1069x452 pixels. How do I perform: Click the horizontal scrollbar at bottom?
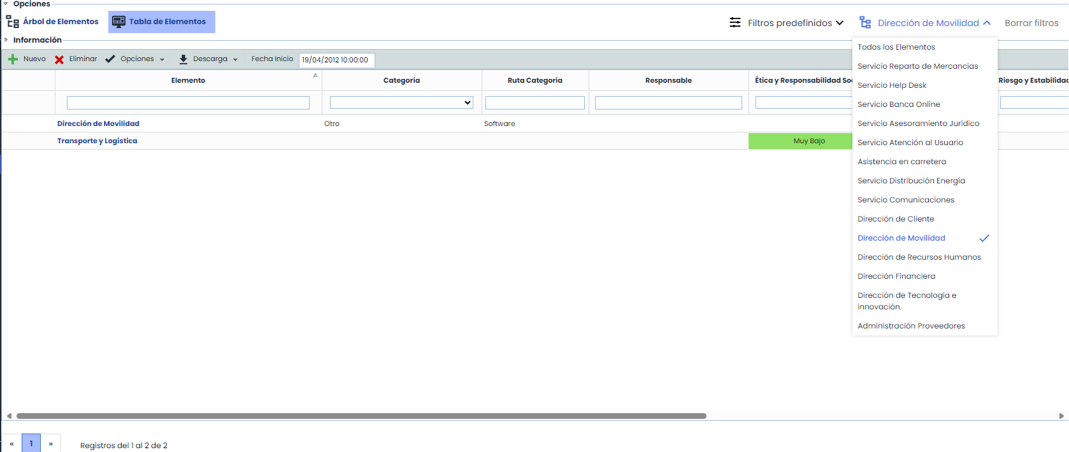361,416
